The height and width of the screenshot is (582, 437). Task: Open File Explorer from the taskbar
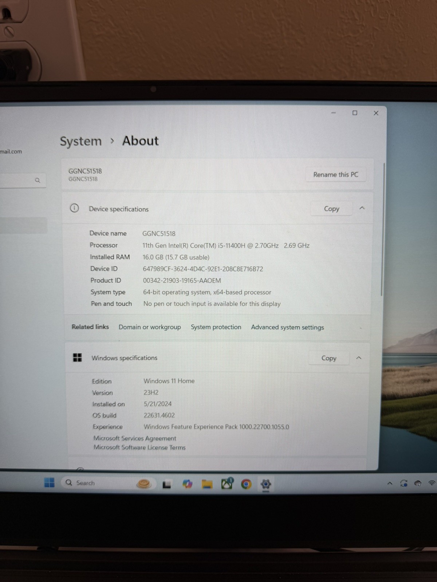tap(207, 484)
